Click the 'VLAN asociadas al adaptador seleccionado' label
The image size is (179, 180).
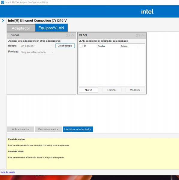coord(103,41)
